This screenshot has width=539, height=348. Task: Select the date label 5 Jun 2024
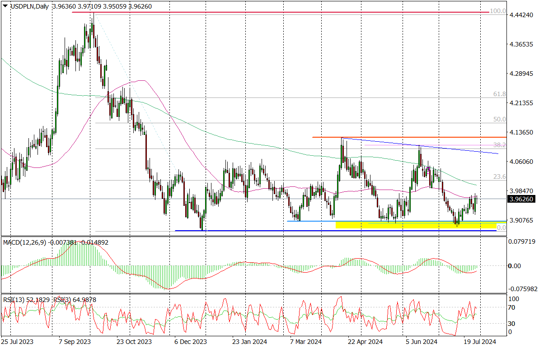pos(422,342)
